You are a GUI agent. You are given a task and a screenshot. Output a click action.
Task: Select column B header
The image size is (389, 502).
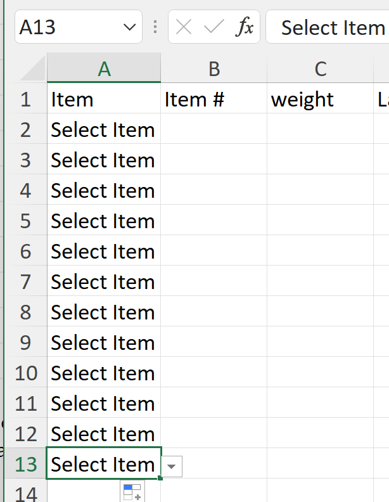[214, 68]
